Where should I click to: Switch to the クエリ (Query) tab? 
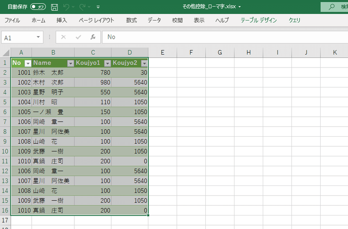pos(294,20)
